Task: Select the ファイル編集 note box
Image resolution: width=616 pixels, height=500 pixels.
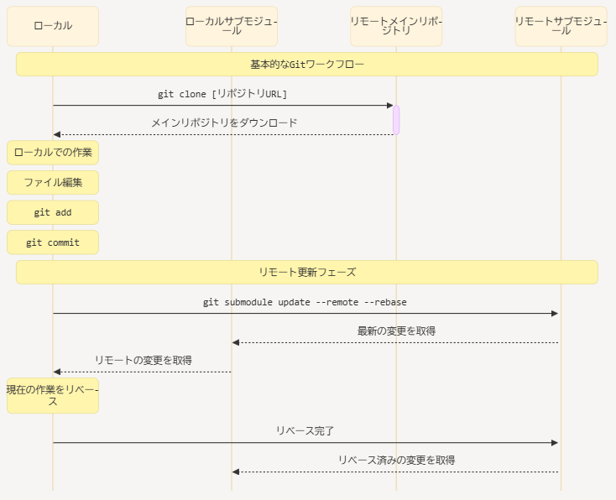Action: tap(53, 182)
